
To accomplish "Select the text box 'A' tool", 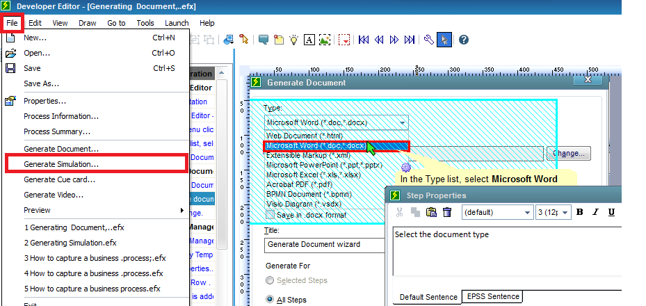I will click(309, 40).
